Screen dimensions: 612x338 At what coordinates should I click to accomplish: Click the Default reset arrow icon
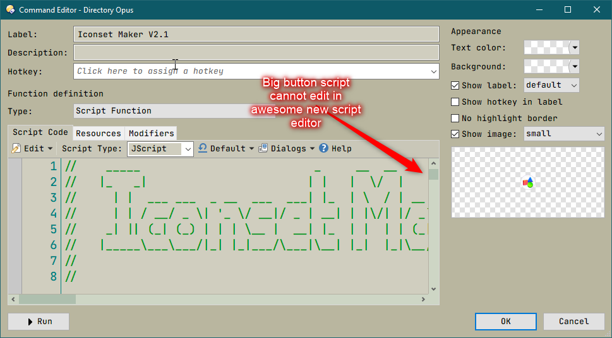pos(203,148)
